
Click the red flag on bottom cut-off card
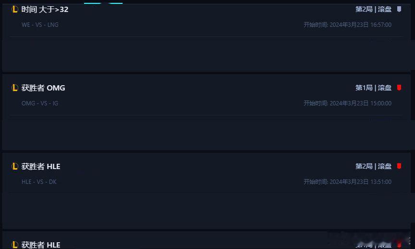399,244
